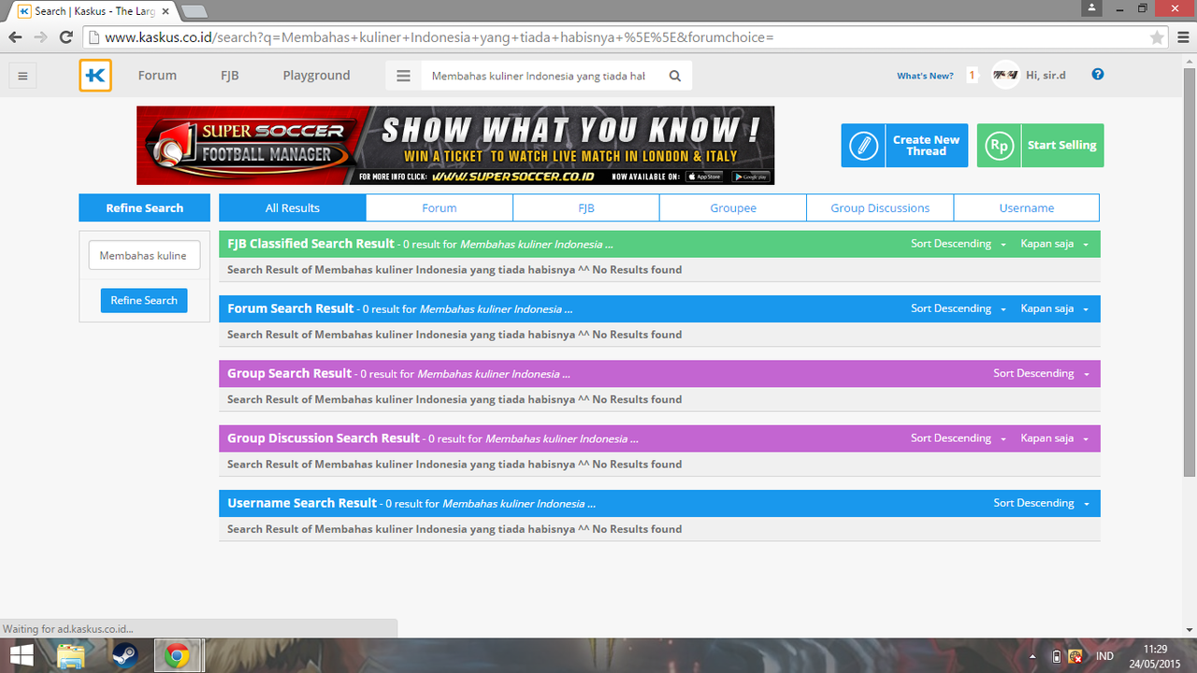Viewport: 1197px width, 673px height.
Task: Switch to the Forum results tab
Action: (440, 208)
